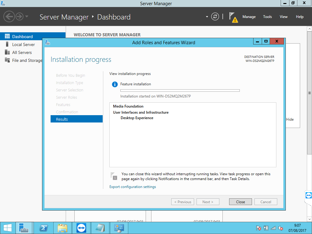The image size is (312, 234).
Task: Minimize the Add Roles and Features Wizard
Action: (257, 41)
